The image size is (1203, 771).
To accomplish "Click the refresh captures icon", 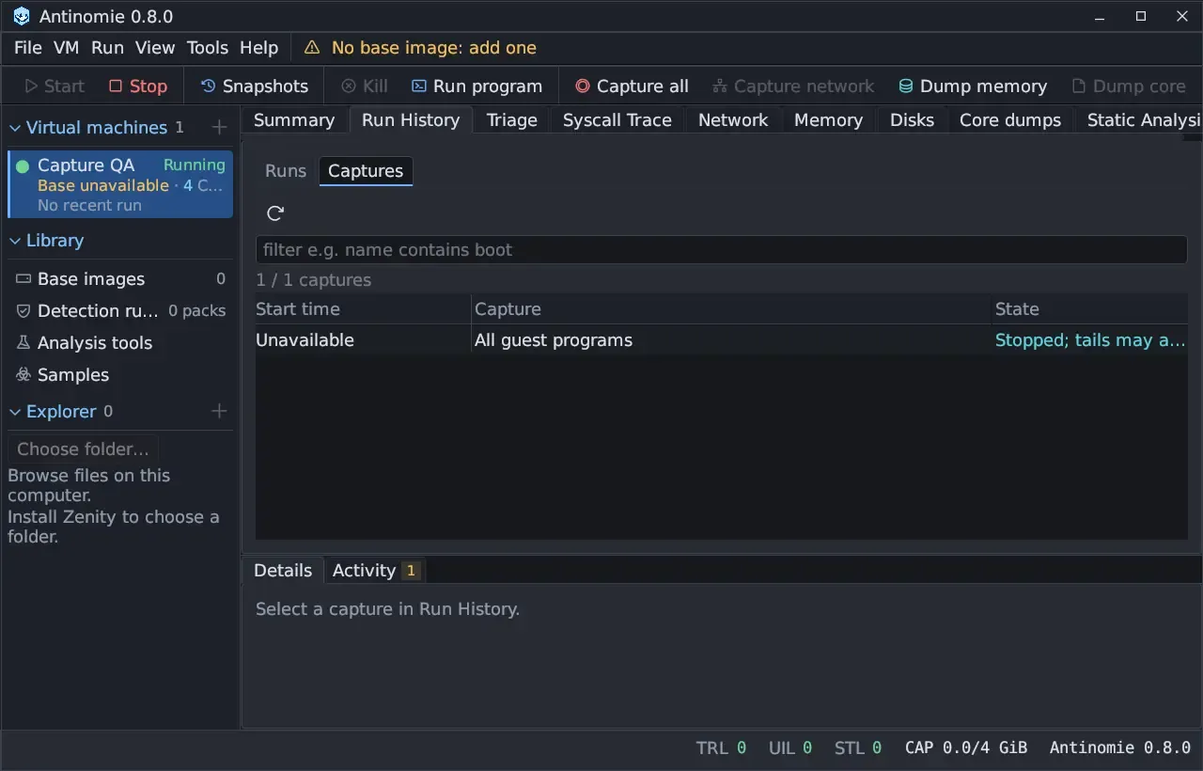I will 275,213.
